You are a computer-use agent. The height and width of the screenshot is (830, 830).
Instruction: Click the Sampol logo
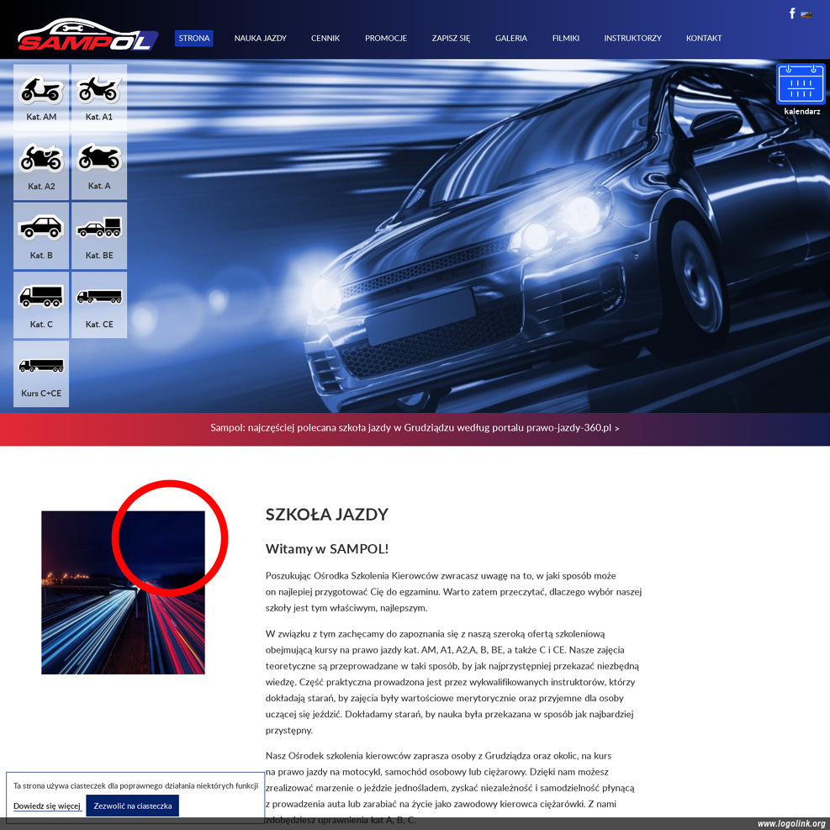[x=87, y=34]
